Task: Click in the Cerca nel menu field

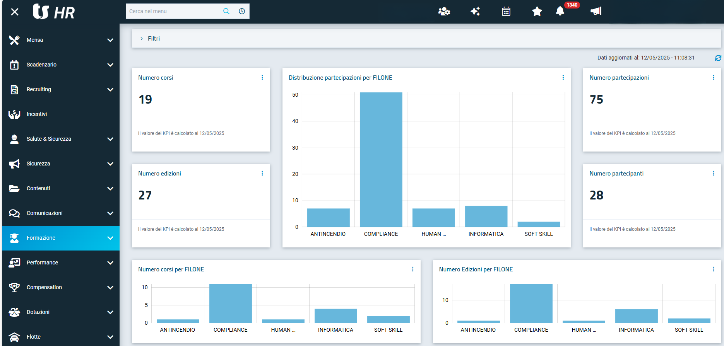Action: [x=173, y=11]
